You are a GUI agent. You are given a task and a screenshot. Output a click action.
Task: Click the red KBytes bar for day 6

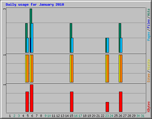(x=31, y=98)
